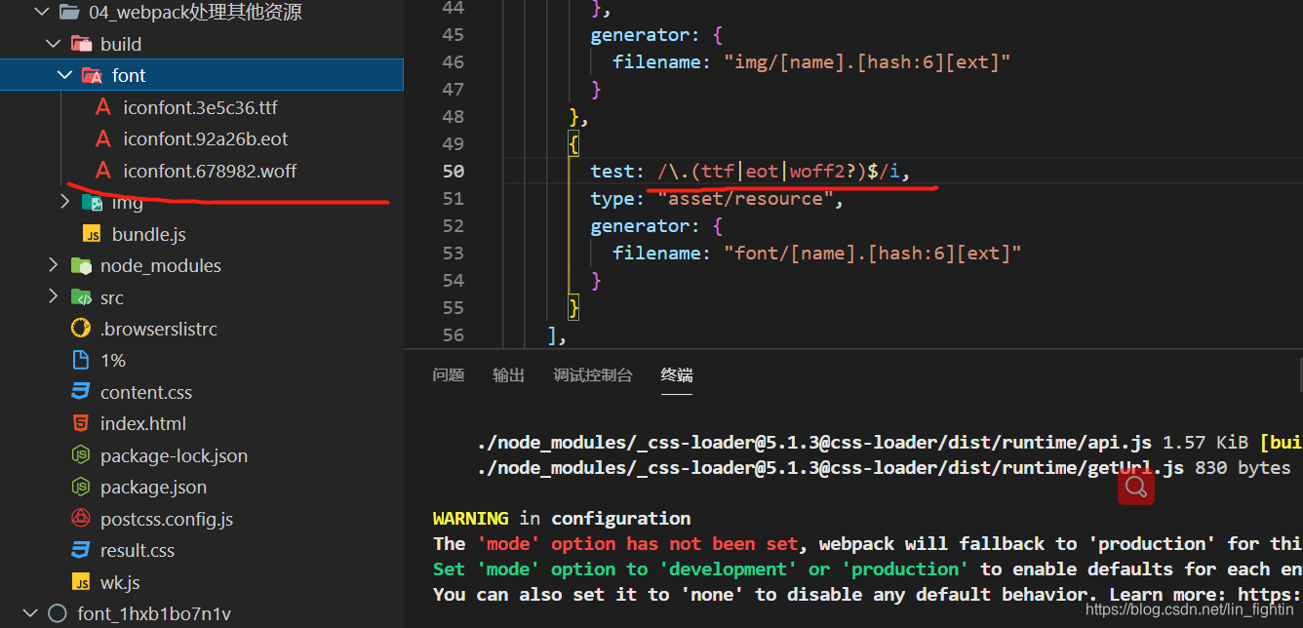The height and width of the screenshot is (628, 1303).
Task: Switch to the 问题 panel tab
Action: pyautogui.click(x=449, y=375)
